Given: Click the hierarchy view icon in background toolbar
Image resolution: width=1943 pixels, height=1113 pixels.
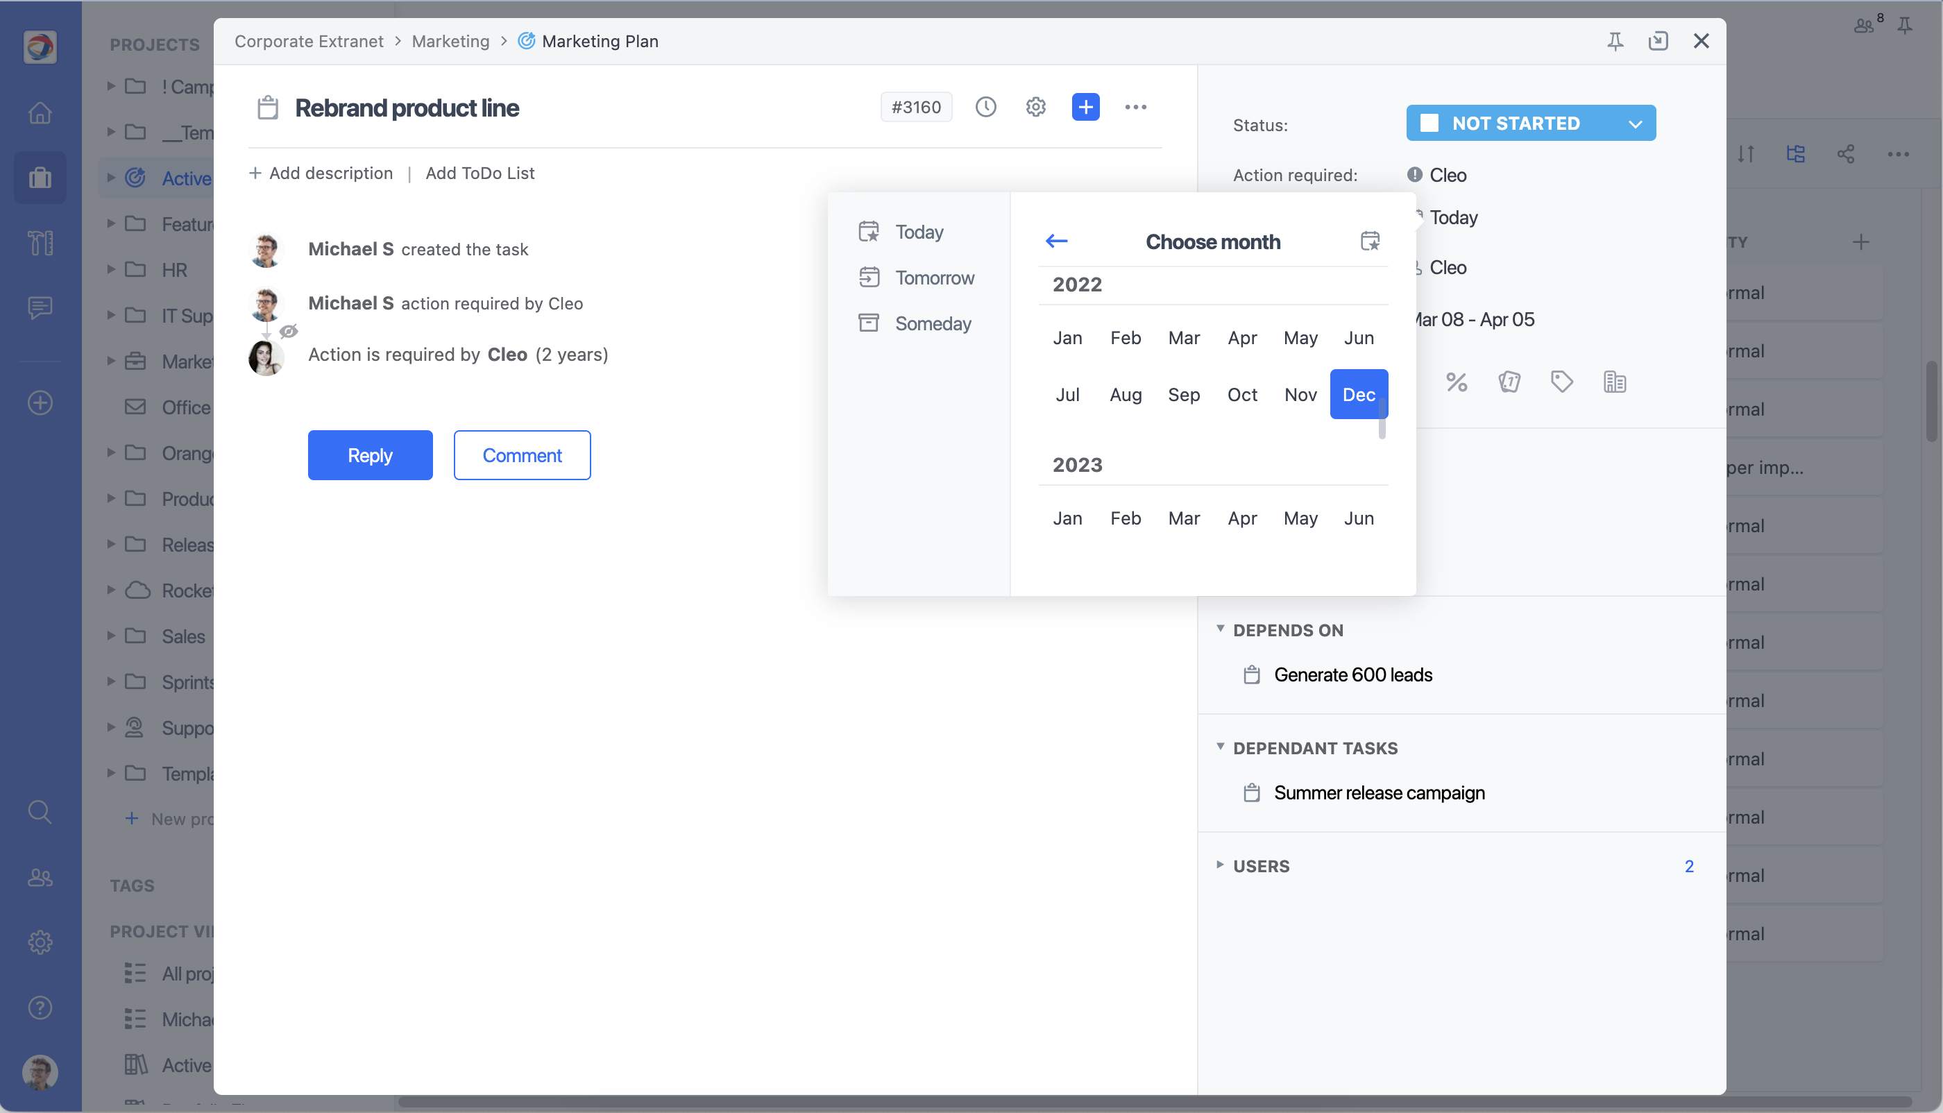Looking at the screenshot, I should [x=1794, y=153].
